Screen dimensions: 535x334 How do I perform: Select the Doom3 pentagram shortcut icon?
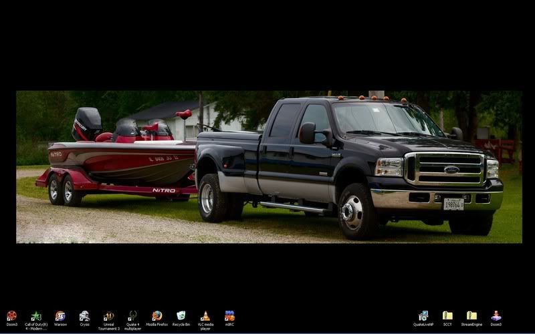(x=11, y=316)
